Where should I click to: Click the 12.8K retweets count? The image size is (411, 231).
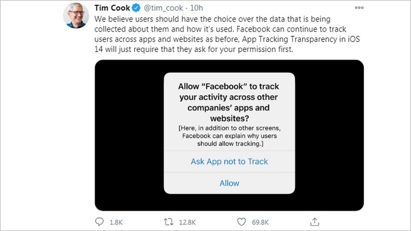187,222
